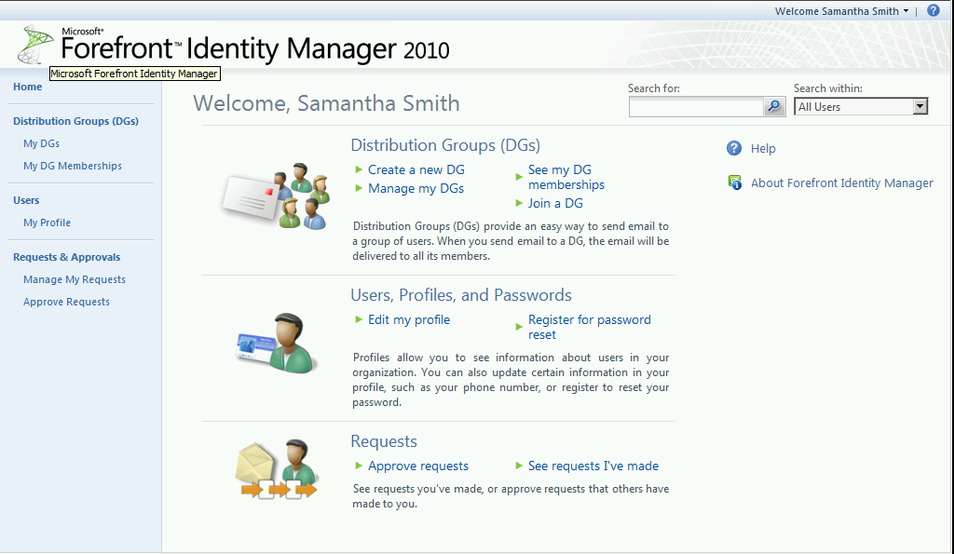Click the magnifying glass search button
954x554 pixels.
coord(774,106)
